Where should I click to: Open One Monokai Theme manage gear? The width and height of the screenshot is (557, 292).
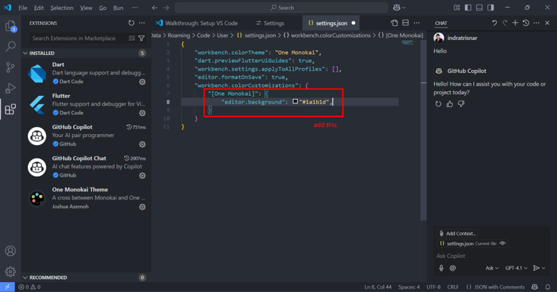point(142,207)
